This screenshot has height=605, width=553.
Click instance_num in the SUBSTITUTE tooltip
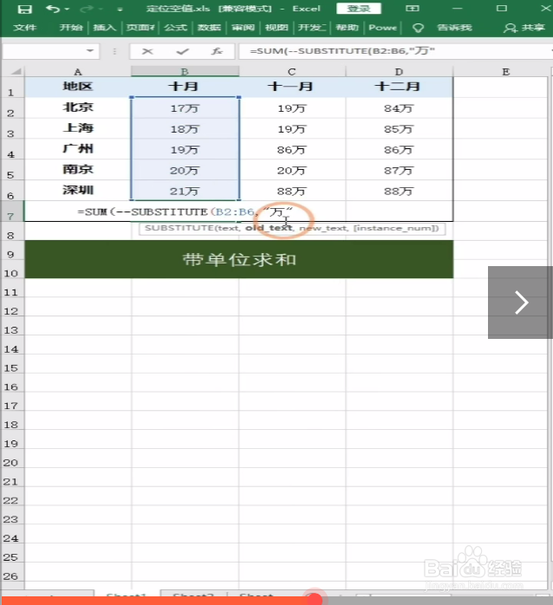click(x=396, y=228)
